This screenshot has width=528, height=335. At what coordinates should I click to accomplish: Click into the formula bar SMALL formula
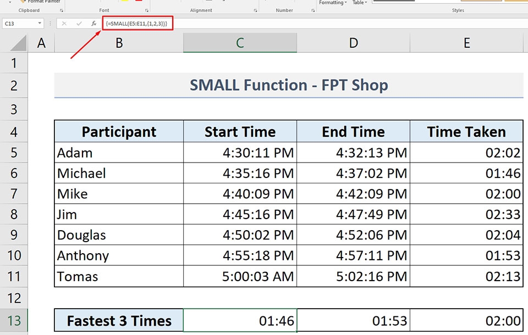coord(136,24)
